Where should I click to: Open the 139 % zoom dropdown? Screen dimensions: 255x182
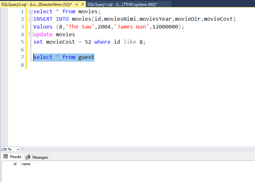(17, 149)
